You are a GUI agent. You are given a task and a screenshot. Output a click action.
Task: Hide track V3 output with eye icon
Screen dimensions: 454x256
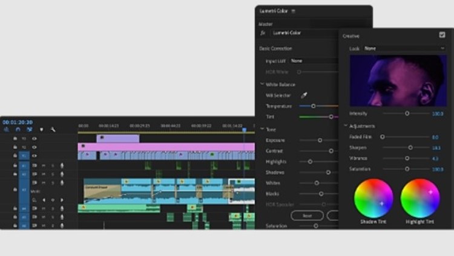tap(35, 139)
